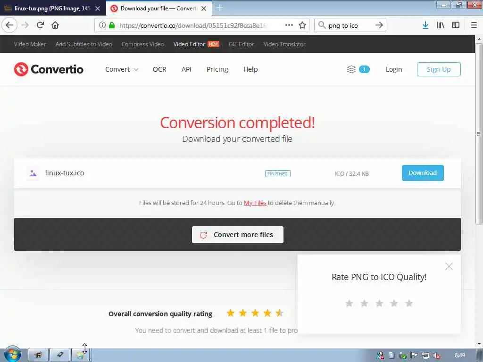Image resolution: width=483 pixels, height=362 pixels.
Task: Open the Help page
Action: click(250, 69)
